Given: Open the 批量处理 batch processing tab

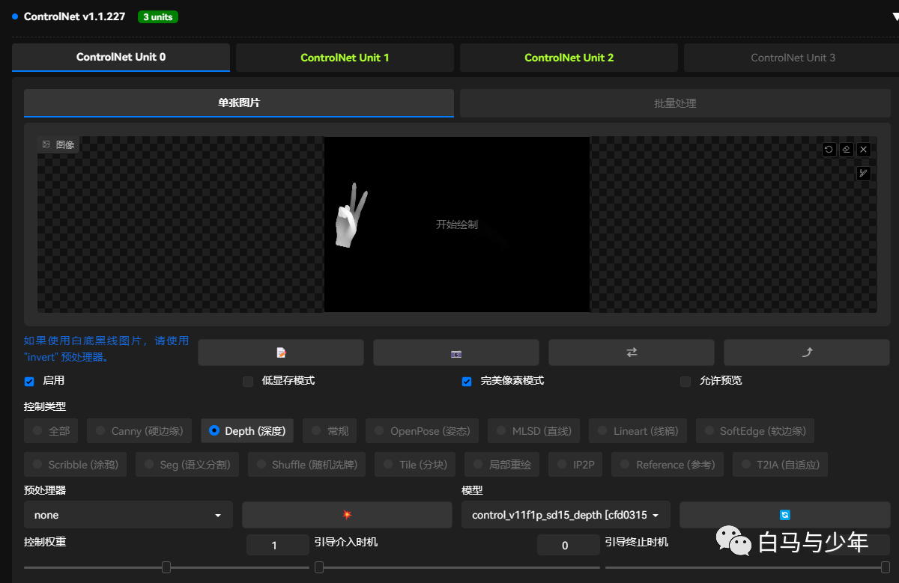Looking at the screenshot, I should coord(675,103).
